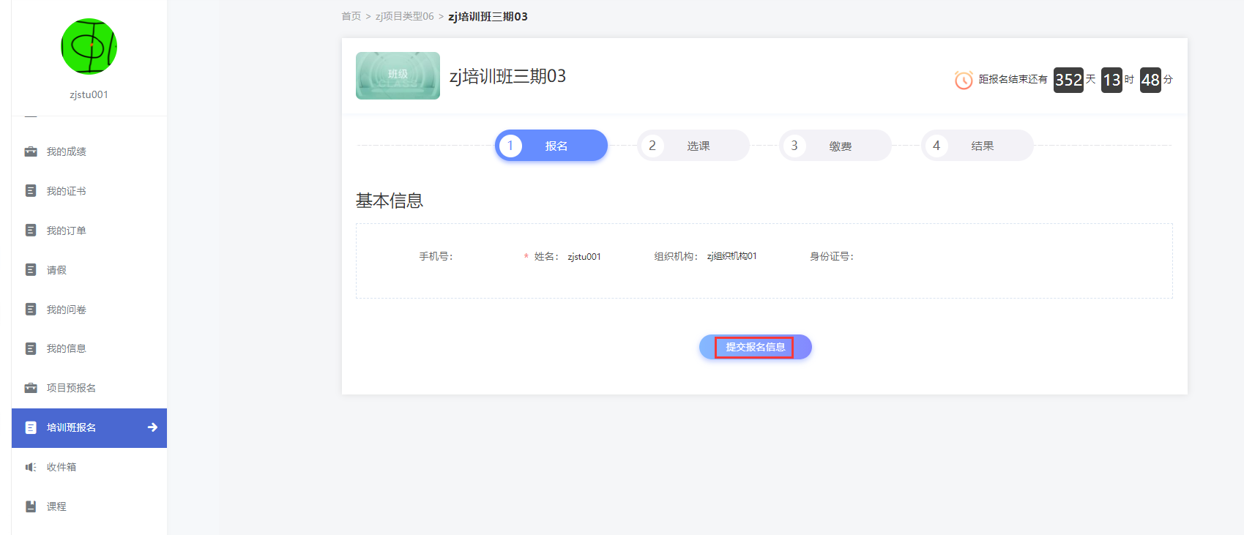
Task: Click the 我的问卷 document icon
Action: 31,310
